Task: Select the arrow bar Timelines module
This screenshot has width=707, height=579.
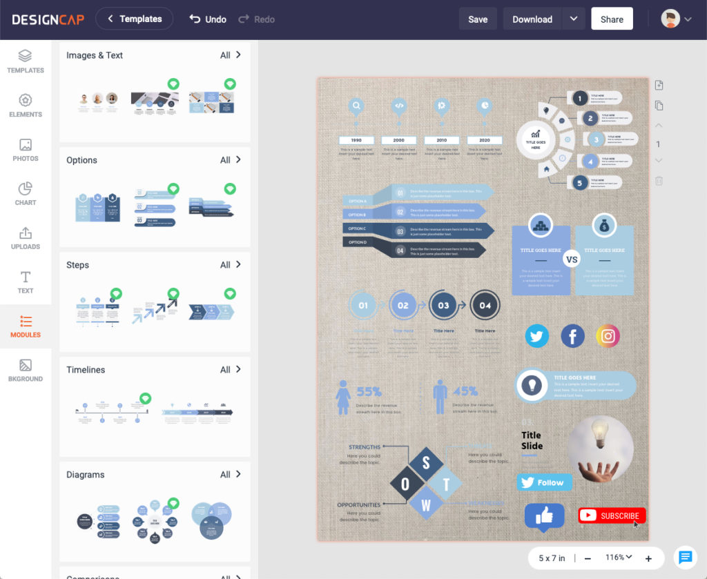Action: 197,412
